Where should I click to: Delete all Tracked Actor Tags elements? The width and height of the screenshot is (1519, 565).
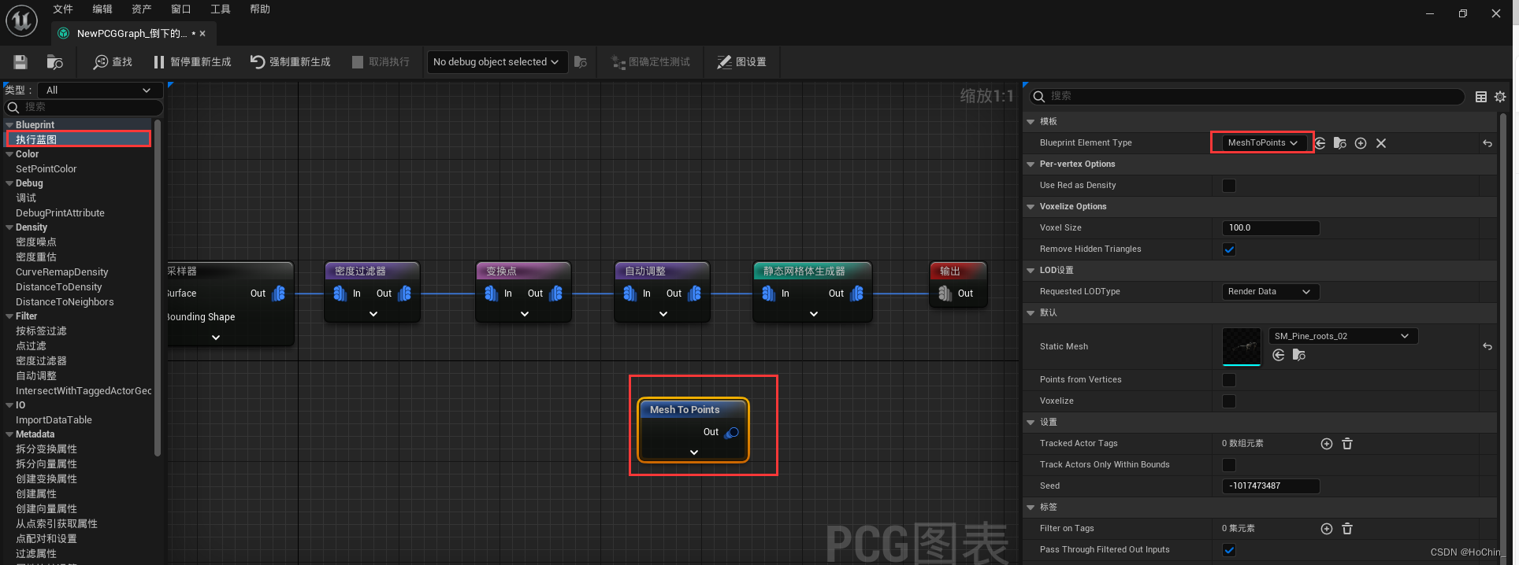(1347, 444)
